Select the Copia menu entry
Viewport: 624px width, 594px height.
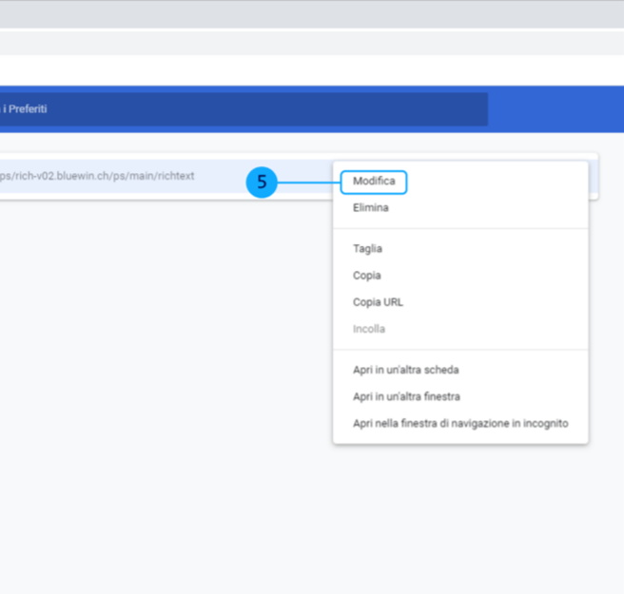[x=366, y=276]
